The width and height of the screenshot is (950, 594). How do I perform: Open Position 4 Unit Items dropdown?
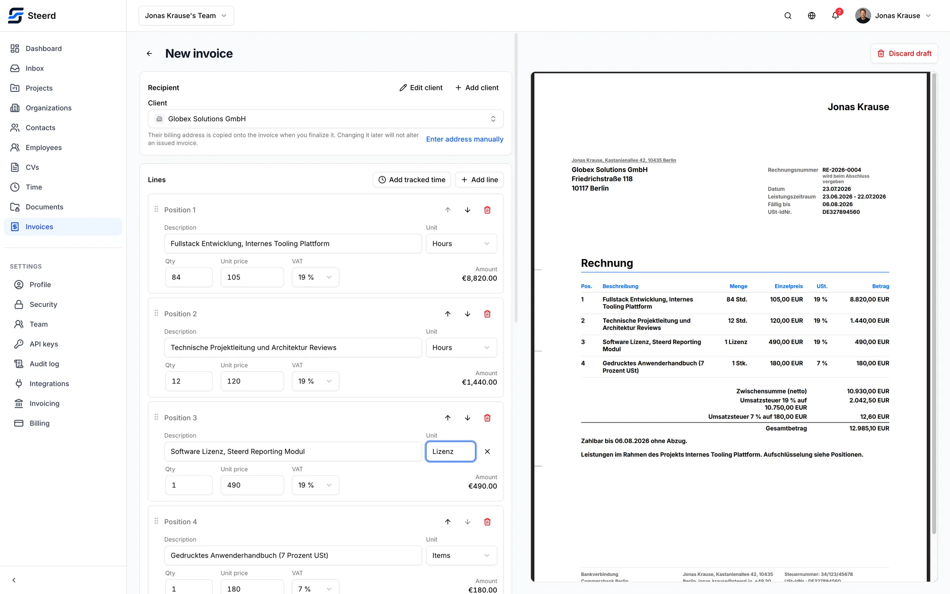click(x=461, y=556)
